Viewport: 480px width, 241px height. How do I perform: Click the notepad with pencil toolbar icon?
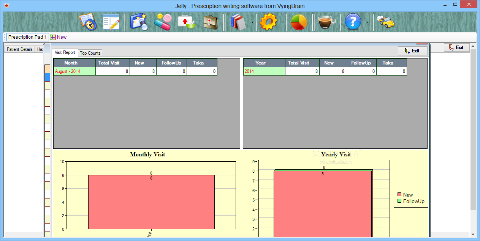[111, 22]
